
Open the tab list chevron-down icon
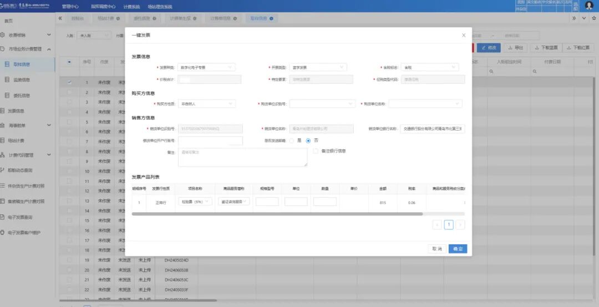pyautogui.click(x=583, y=18)
